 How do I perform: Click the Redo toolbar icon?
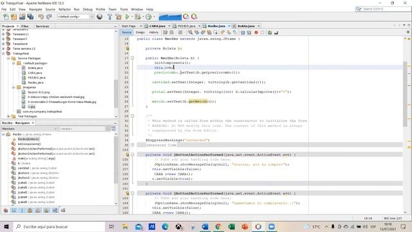49,17
